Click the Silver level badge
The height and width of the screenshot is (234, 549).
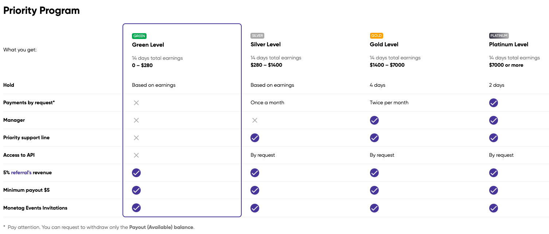pyautogui.click(x=257, y=36)
